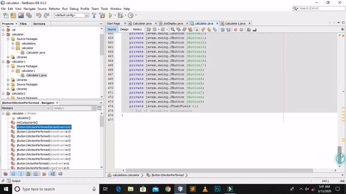Click the Windows search box
346x194 pixels.
pos(55,189)
